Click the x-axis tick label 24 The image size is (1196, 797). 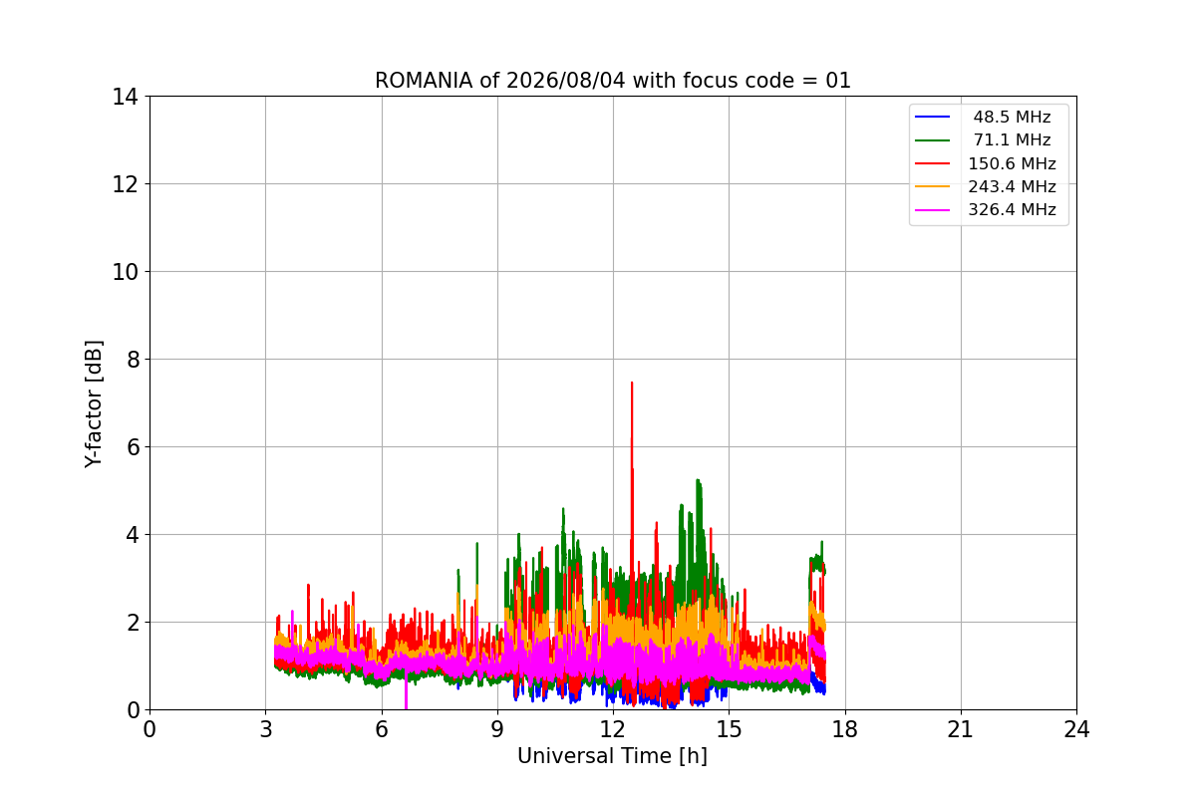click(1076, 729)
